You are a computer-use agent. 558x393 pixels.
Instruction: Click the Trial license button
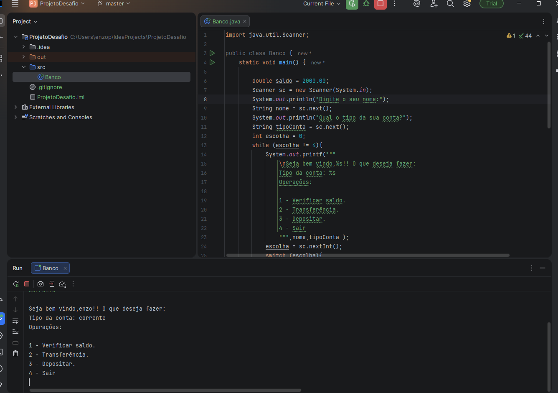[491, 4]
